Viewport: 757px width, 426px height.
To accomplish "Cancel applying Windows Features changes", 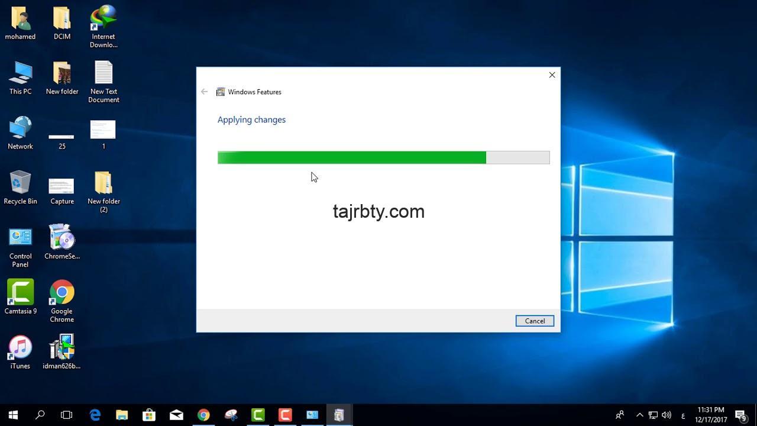I will tap(534, 321).
